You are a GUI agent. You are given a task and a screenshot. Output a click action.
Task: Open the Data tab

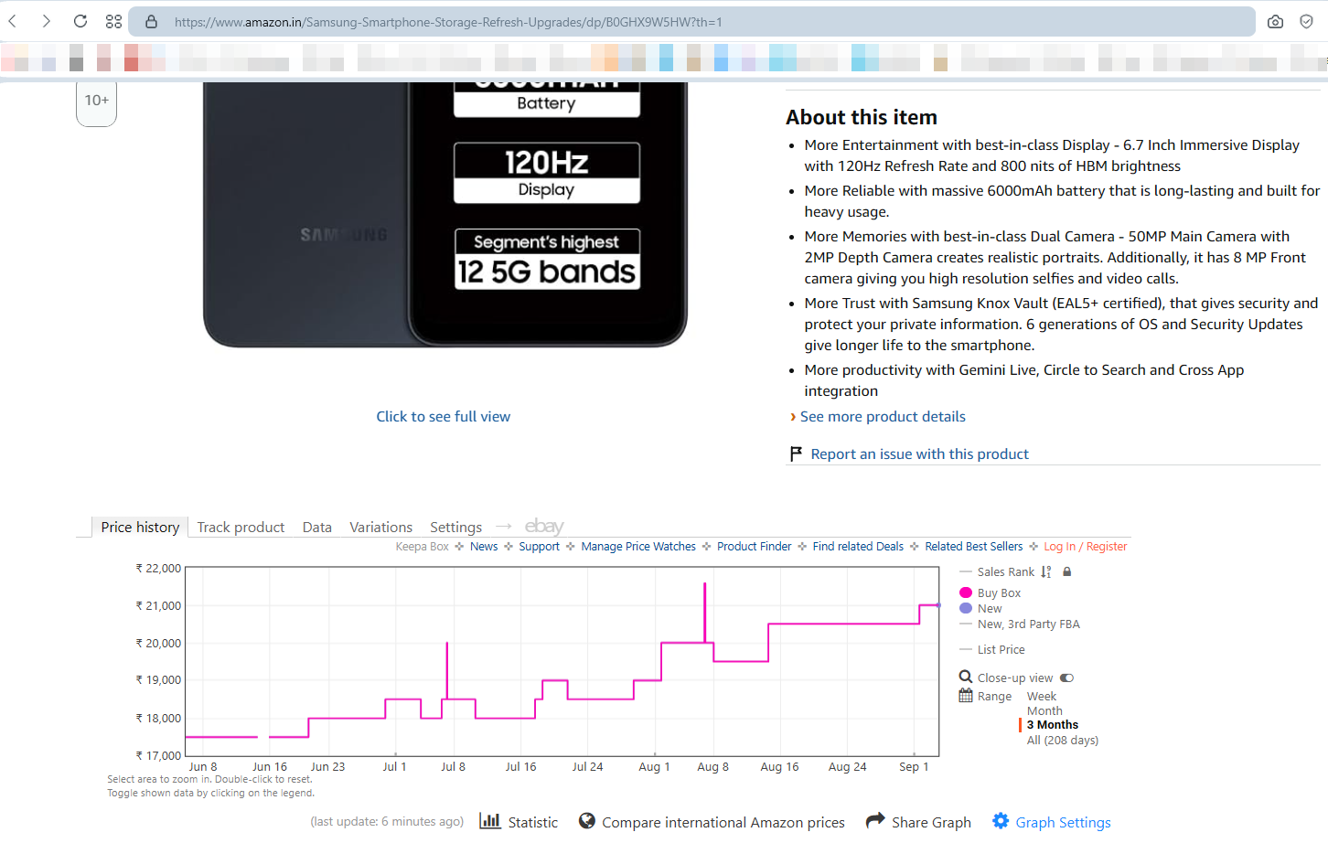tap(317, 527)
